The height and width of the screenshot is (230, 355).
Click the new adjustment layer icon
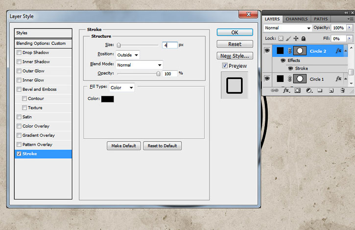309,91
